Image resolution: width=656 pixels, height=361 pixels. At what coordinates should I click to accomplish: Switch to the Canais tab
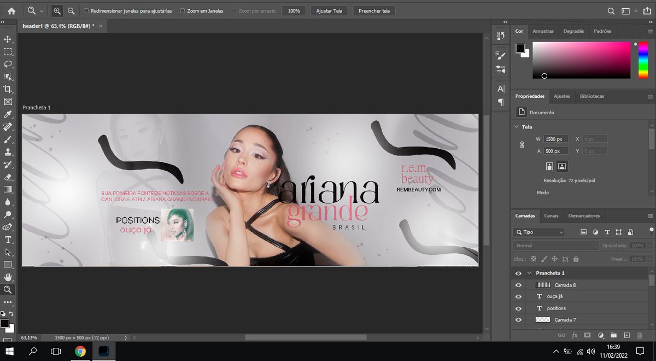(551, 216)
